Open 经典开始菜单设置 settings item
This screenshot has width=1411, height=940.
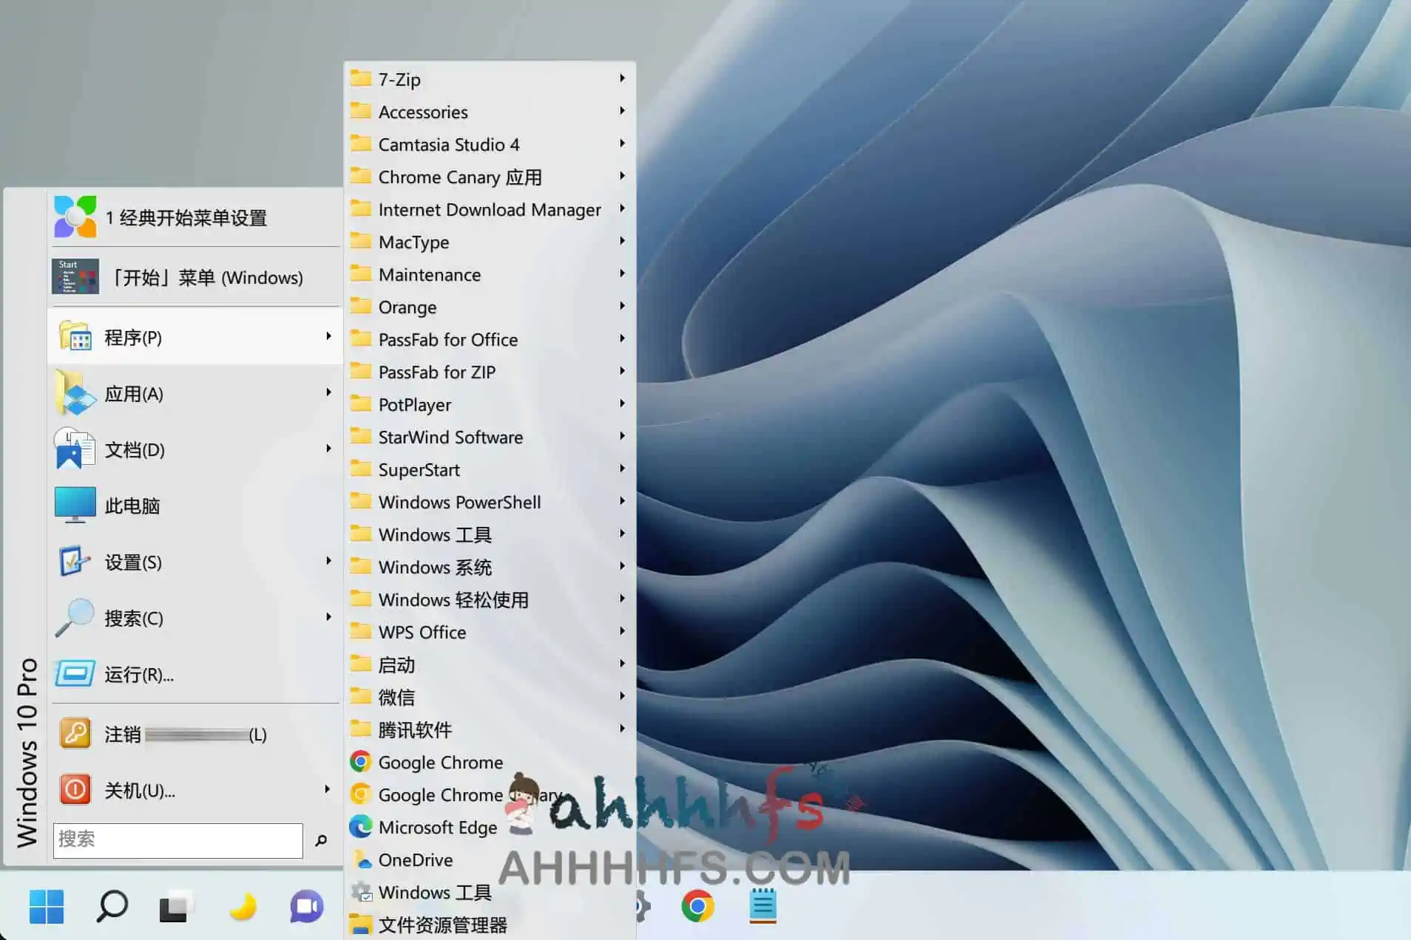point(185,217)
